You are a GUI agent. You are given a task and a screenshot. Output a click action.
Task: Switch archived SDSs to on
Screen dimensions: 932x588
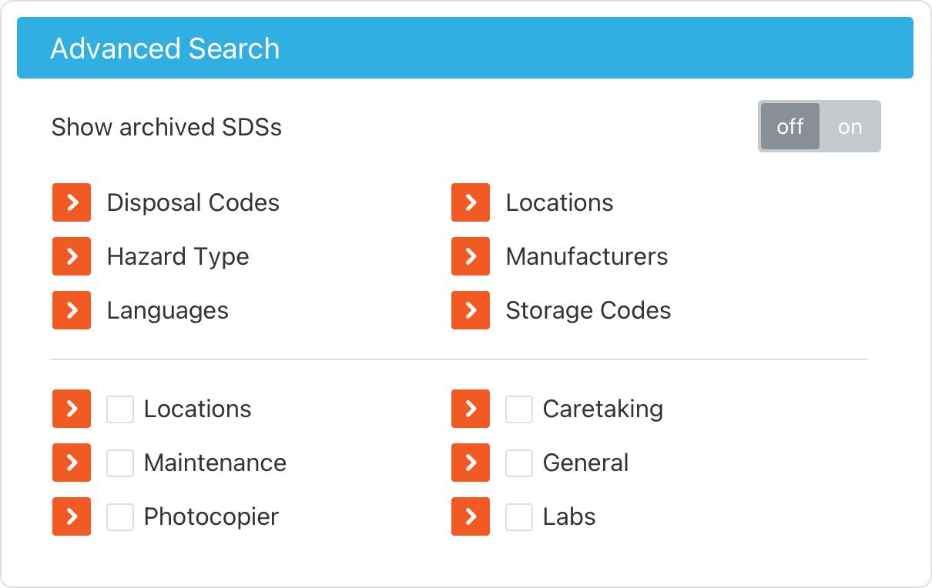point(850,126)
